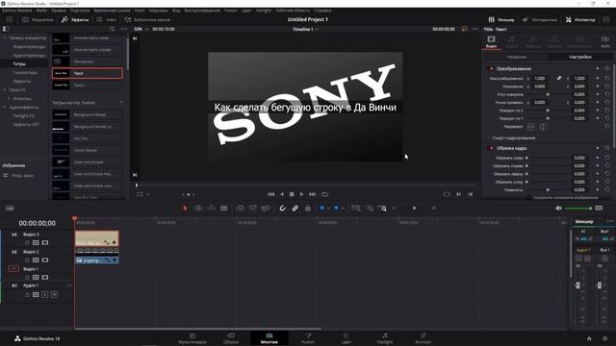The image size is (616, 346).
Task: Go to last frame transport button
Action: 312,194
